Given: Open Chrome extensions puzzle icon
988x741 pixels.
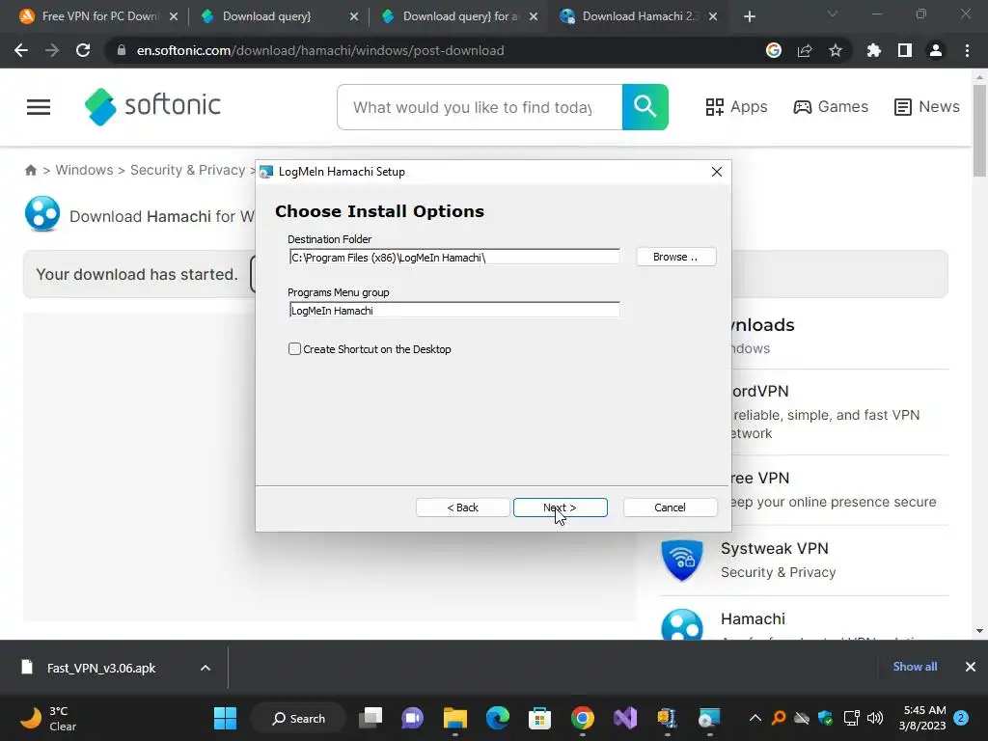Looking at the screenshot, I should pos(874,50).
